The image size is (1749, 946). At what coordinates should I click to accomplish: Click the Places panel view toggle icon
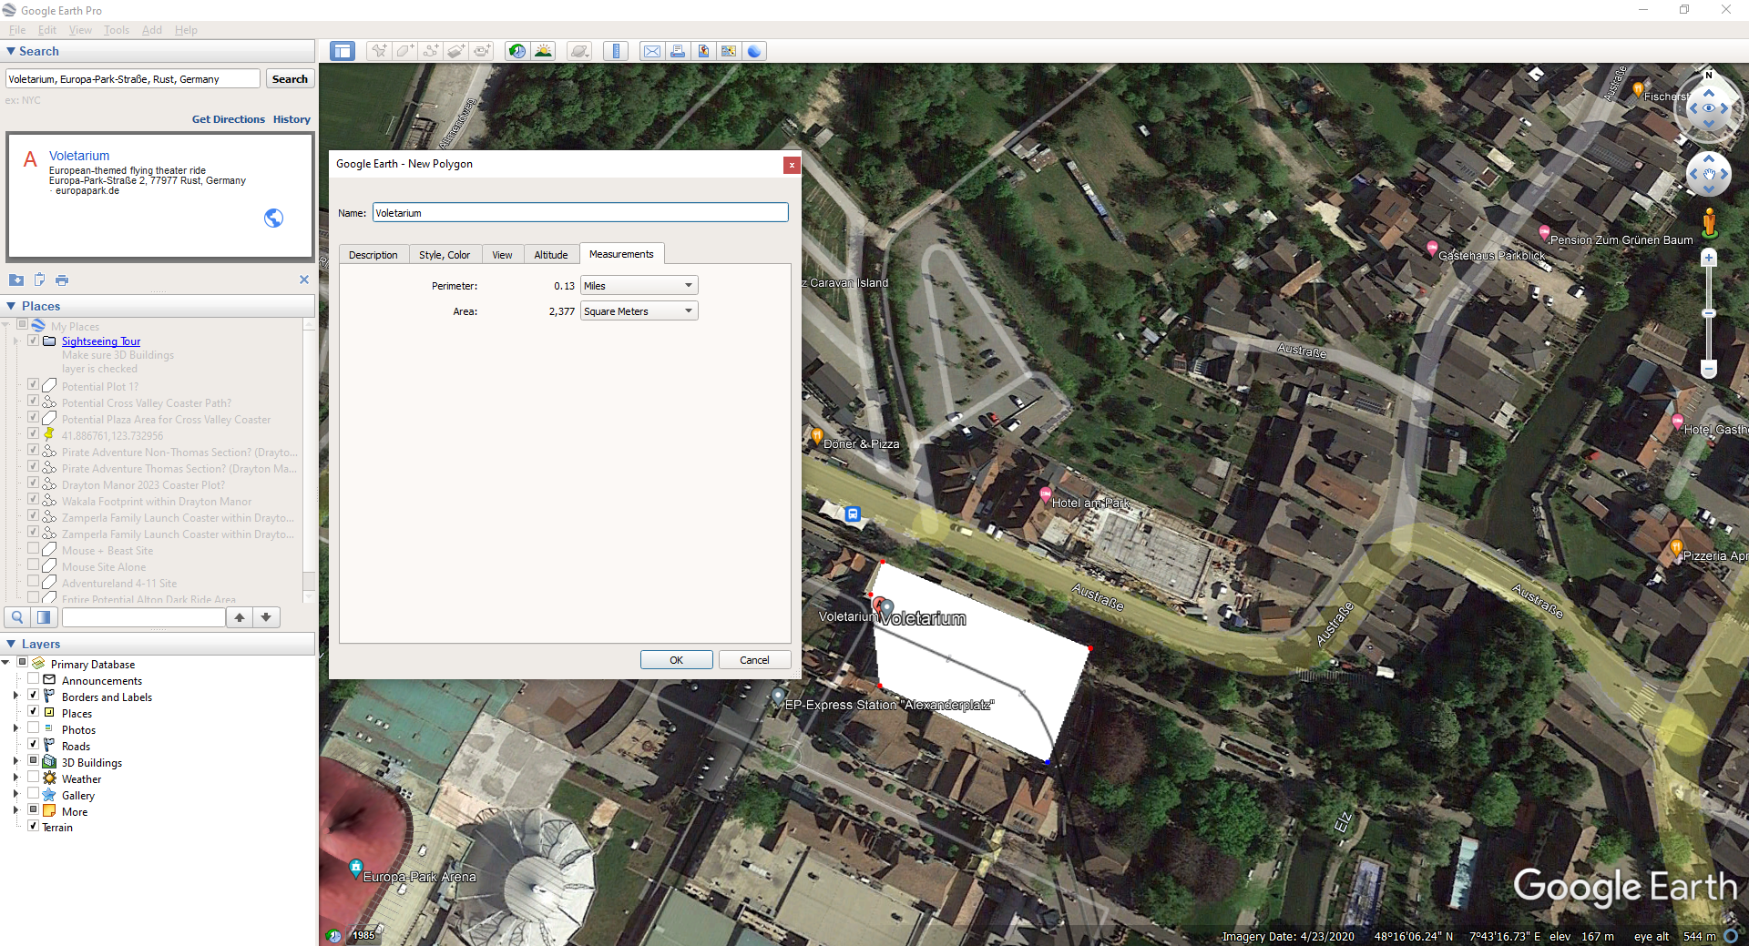(x=44, y=617)
